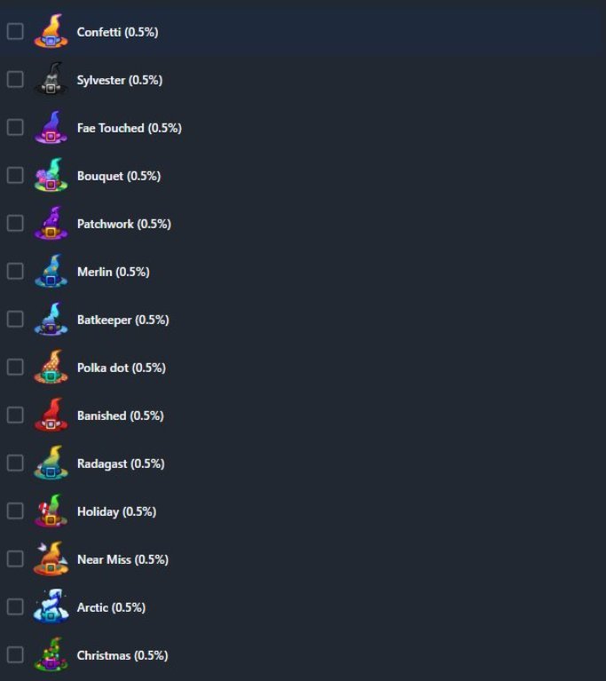The height and width of the screenshot is (681, 606).
Task: Check the Sylvester checkbox
Action: click(x=15, y=80)
